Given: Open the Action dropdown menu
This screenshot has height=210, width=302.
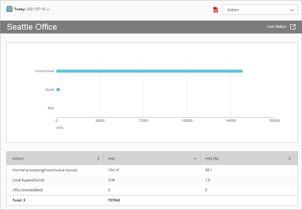Looking at the screenshot, I should click(x=260, y=10).
